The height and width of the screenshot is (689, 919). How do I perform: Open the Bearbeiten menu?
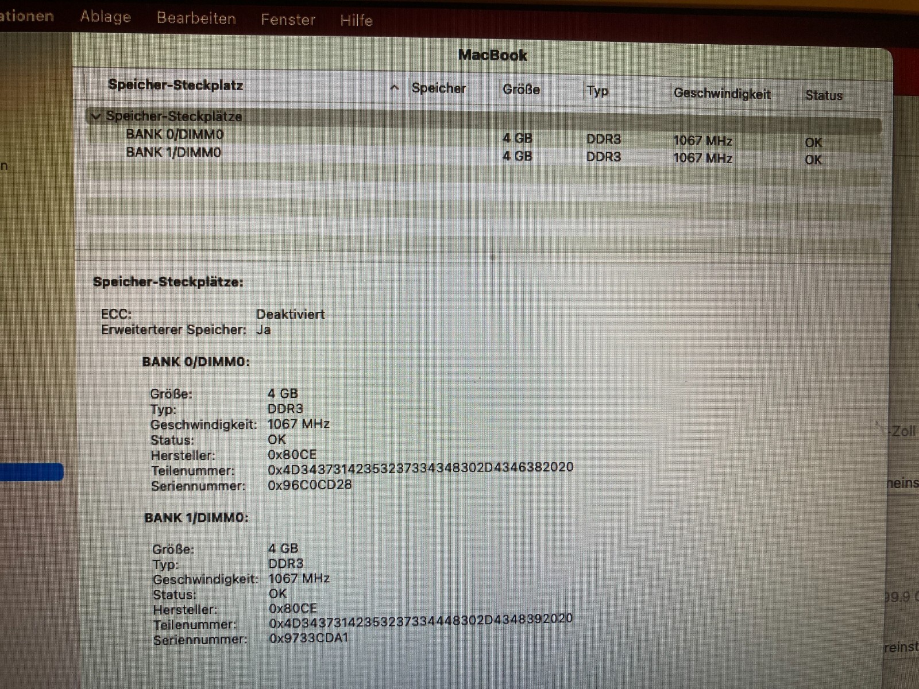pyautogui.click(x=196, y=18)
